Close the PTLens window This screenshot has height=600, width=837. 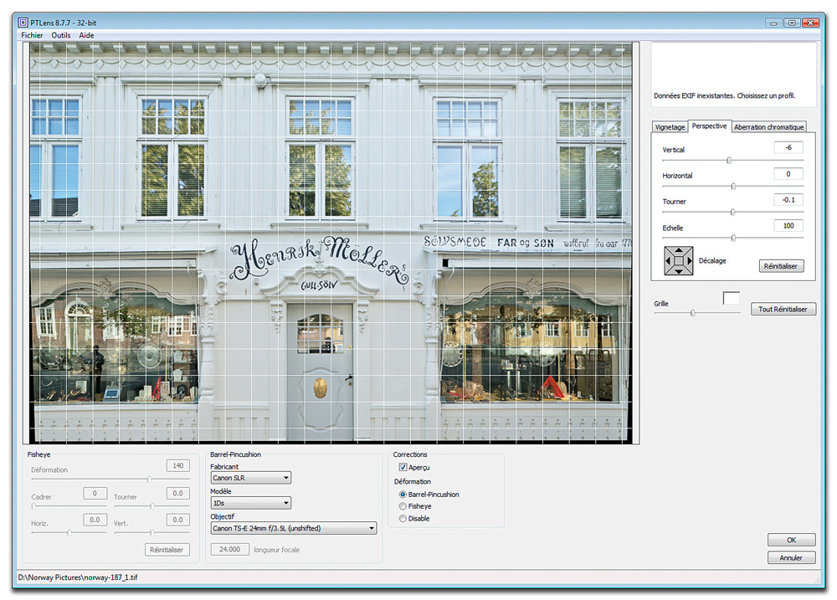pos(810,23)
